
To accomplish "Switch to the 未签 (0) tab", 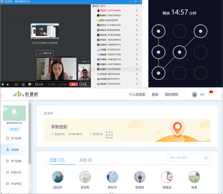I will point(86,160).
